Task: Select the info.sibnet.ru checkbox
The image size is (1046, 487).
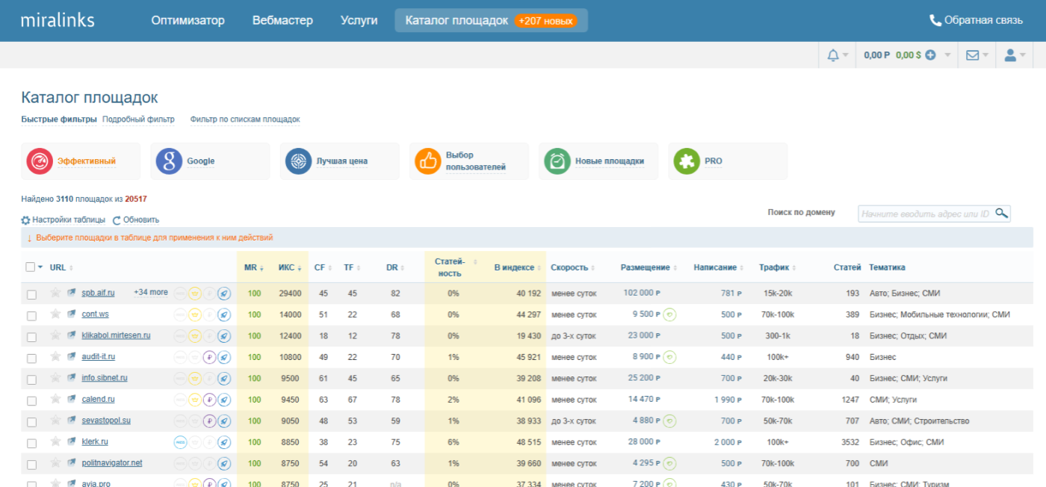Action: point(31,379)
